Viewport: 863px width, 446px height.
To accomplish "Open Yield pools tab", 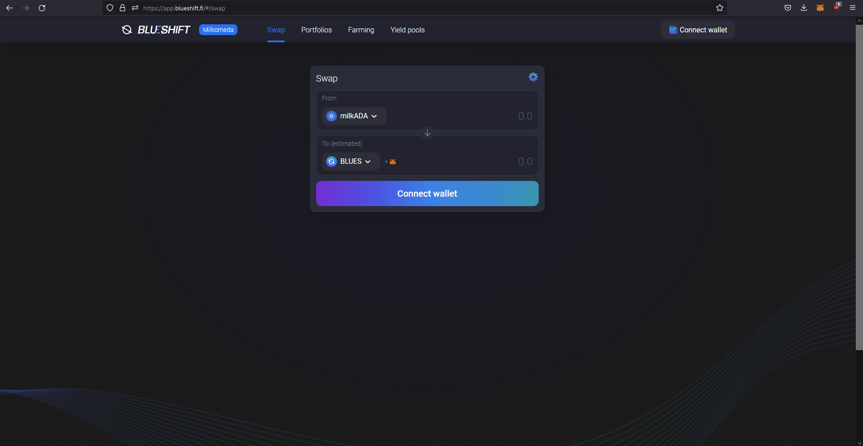I will pyautogui.click(x=408, y=30).
